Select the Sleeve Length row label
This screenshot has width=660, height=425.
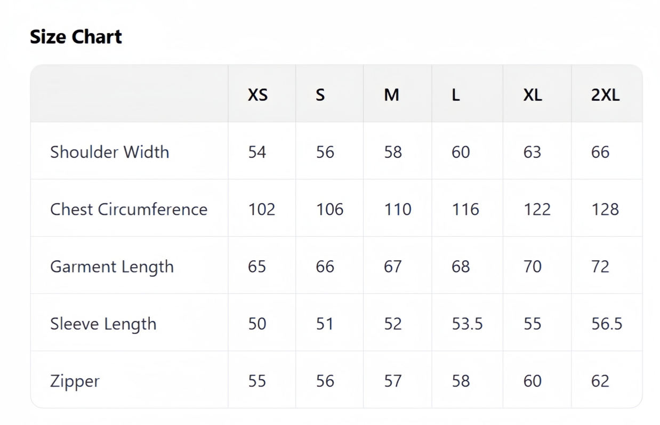pyautogui.click(x=103, y=324)
